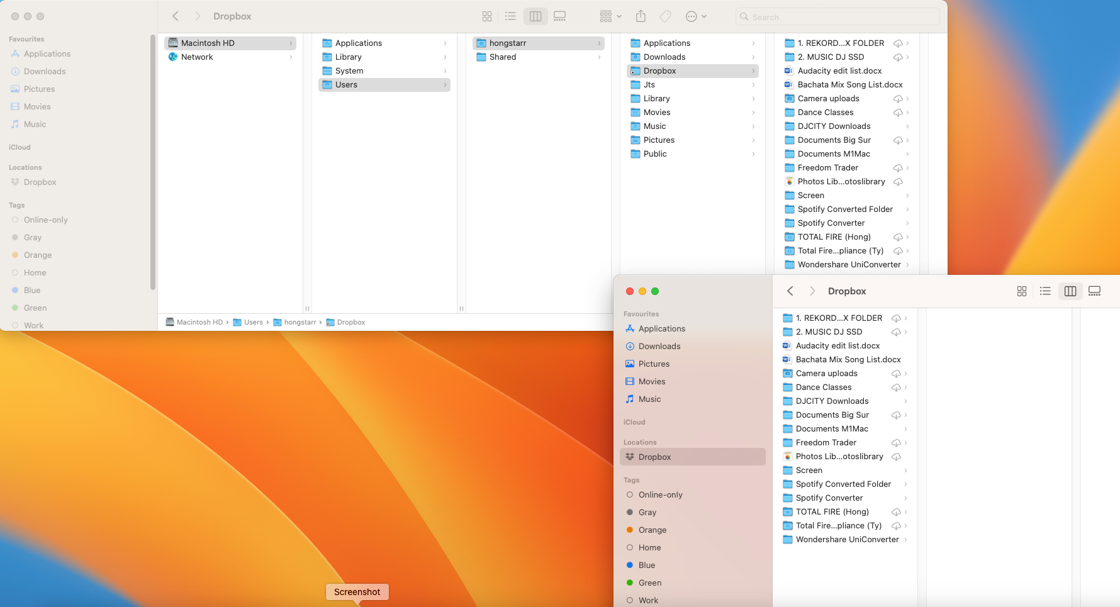Select Gray tag in front window sidebar
Screen dimensions: 1120x607
pos(693,513)
